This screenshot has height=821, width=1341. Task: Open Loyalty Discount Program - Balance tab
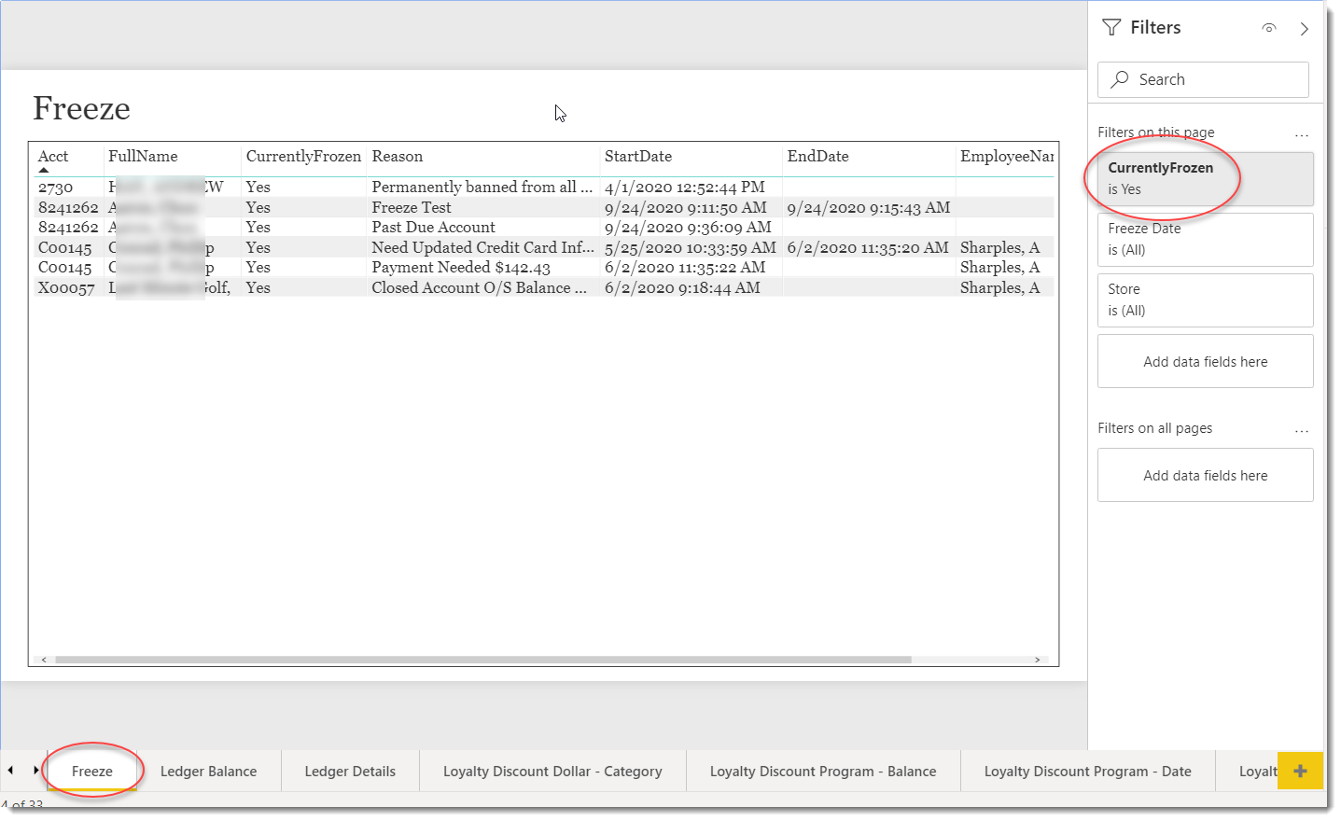coord(823,772)
